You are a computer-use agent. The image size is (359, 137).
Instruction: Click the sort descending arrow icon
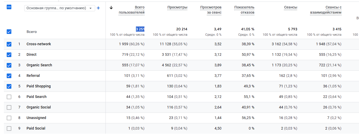point(111,7)
